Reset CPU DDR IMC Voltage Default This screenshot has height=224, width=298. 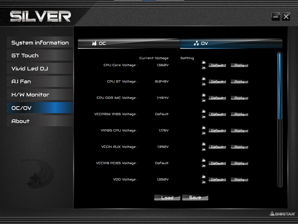pos(217,98)
